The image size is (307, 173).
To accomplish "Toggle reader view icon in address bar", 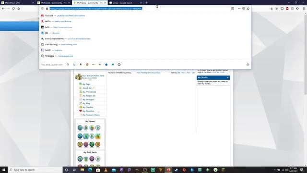I will (233, 9).
